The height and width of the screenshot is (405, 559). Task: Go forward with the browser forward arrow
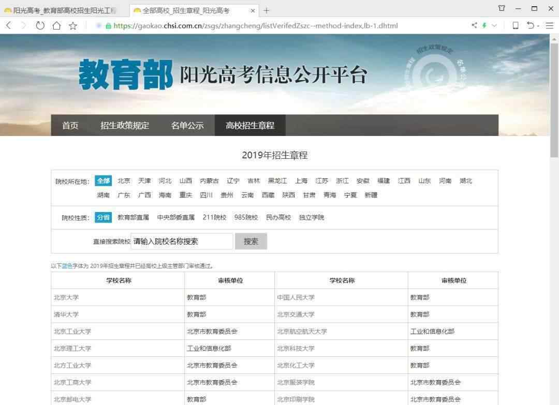24,25
